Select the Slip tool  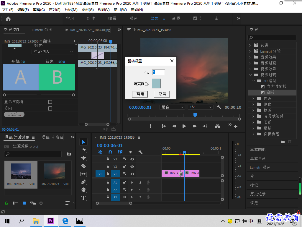point(83,174)
